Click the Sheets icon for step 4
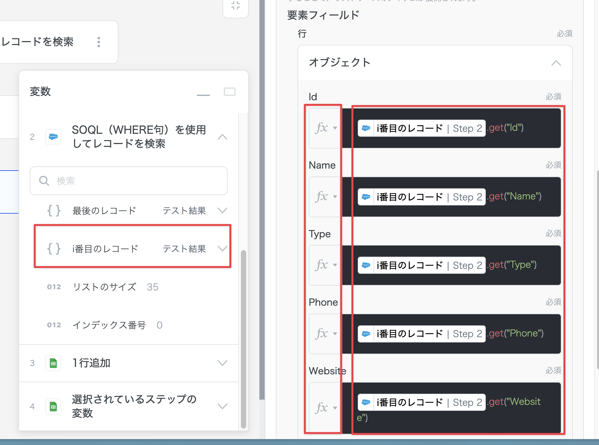This screenshot has width=599, height=445. [x=53, y=407]
